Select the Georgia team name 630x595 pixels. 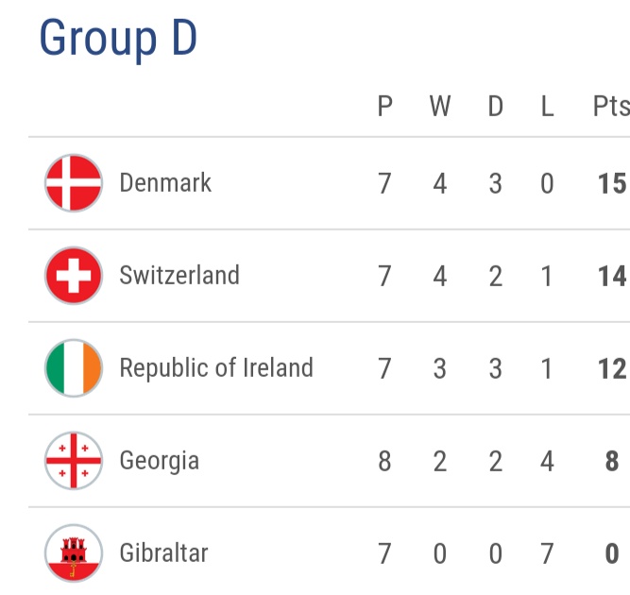tap(160, 461)
